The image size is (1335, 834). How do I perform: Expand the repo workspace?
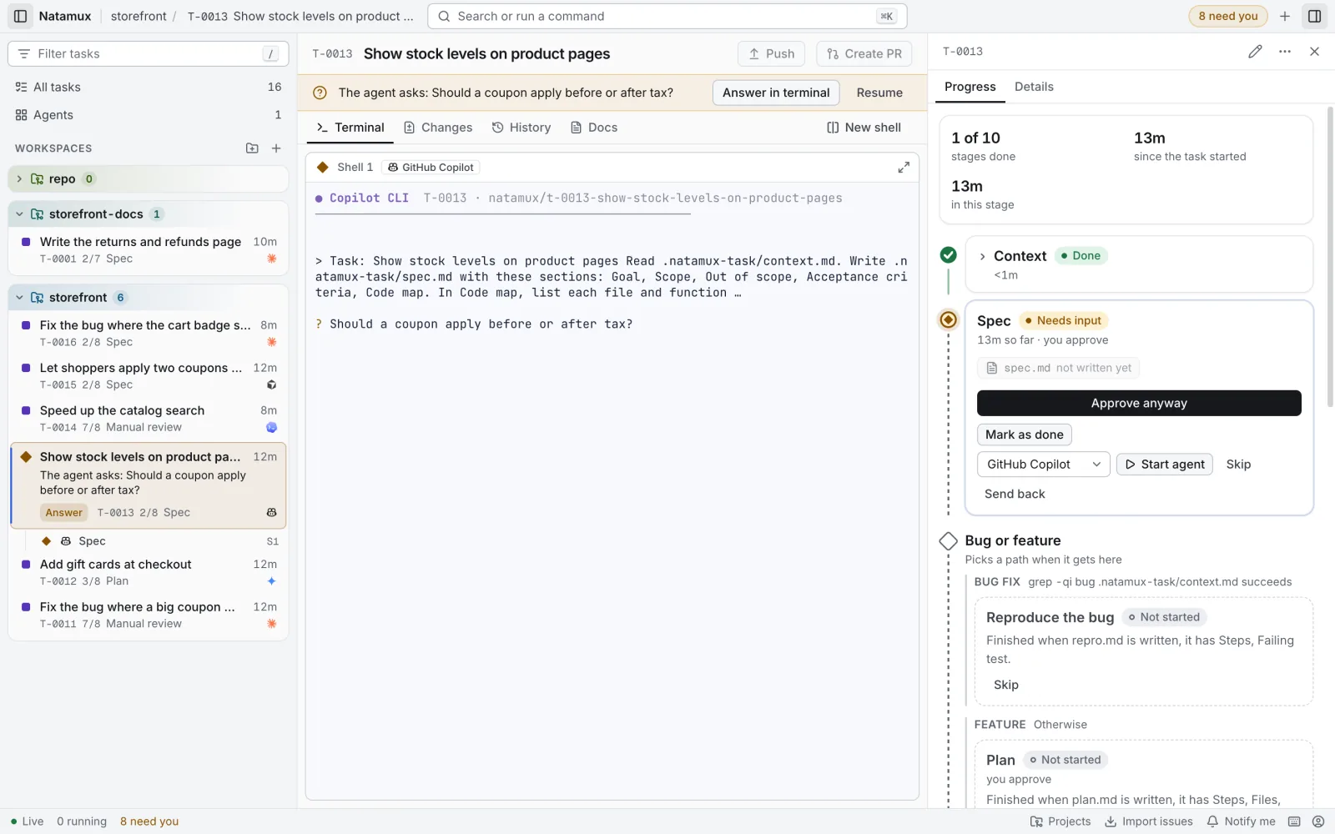19,179
